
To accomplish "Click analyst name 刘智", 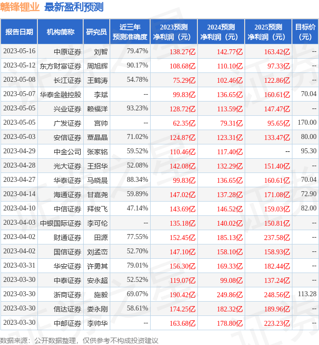I will (101, 52).
